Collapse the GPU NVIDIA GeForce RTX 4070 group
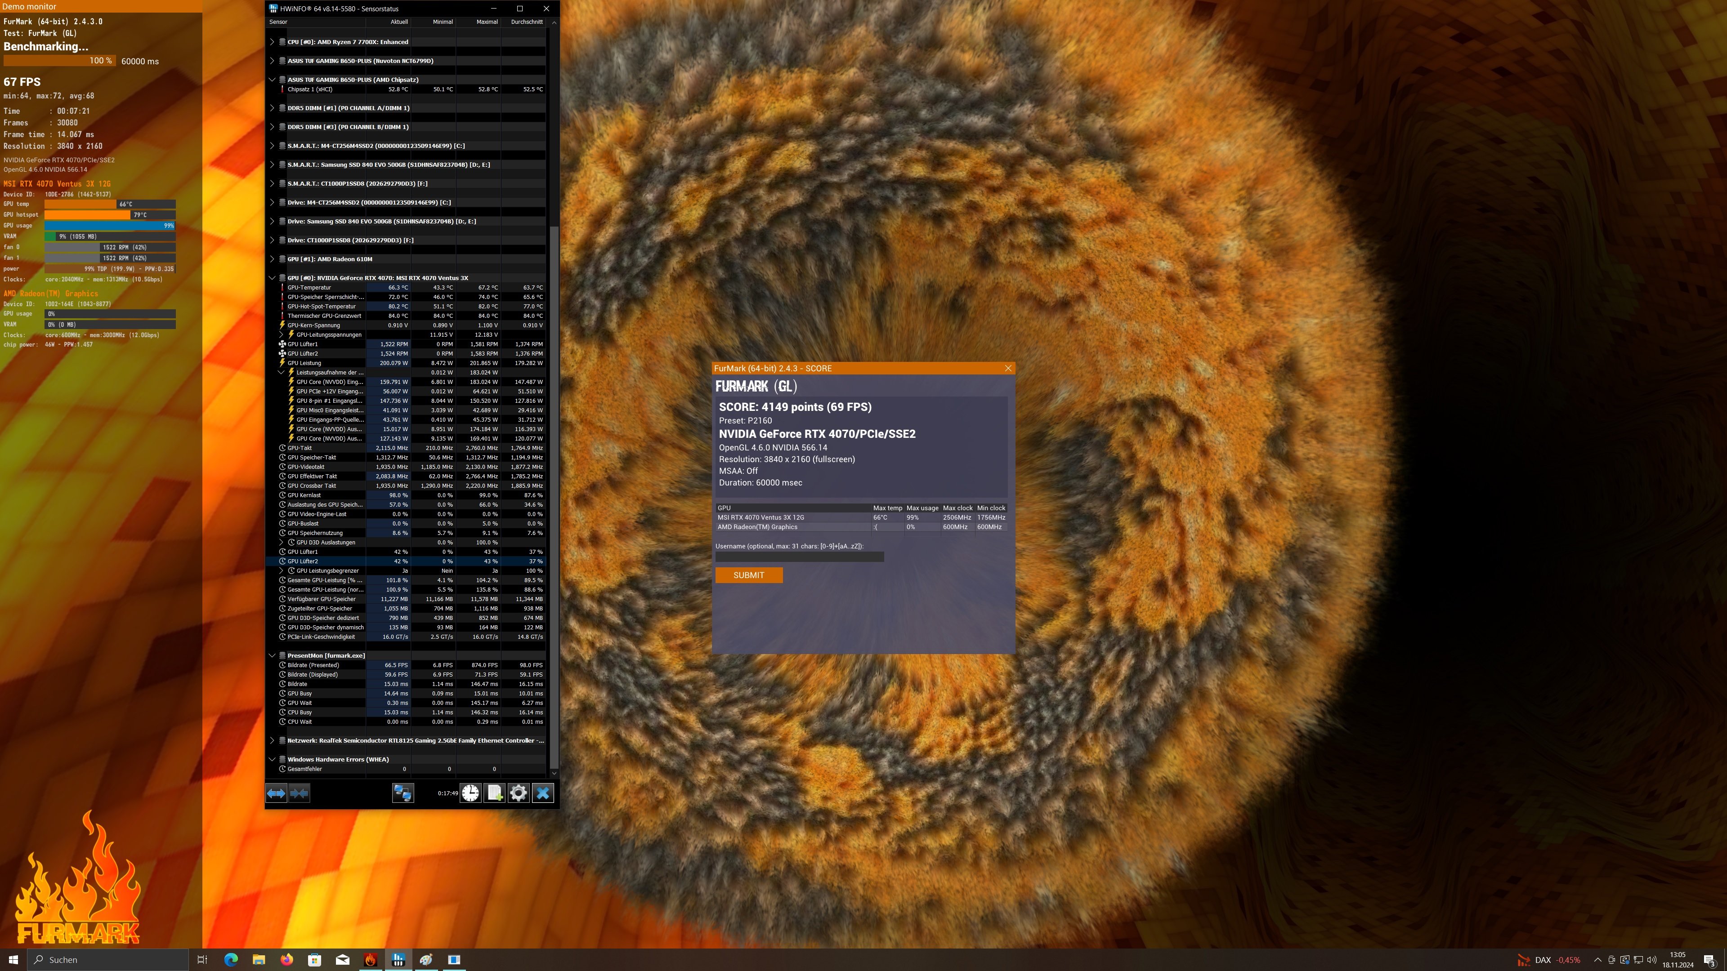1727x971 pixels. tap(272, 277)
